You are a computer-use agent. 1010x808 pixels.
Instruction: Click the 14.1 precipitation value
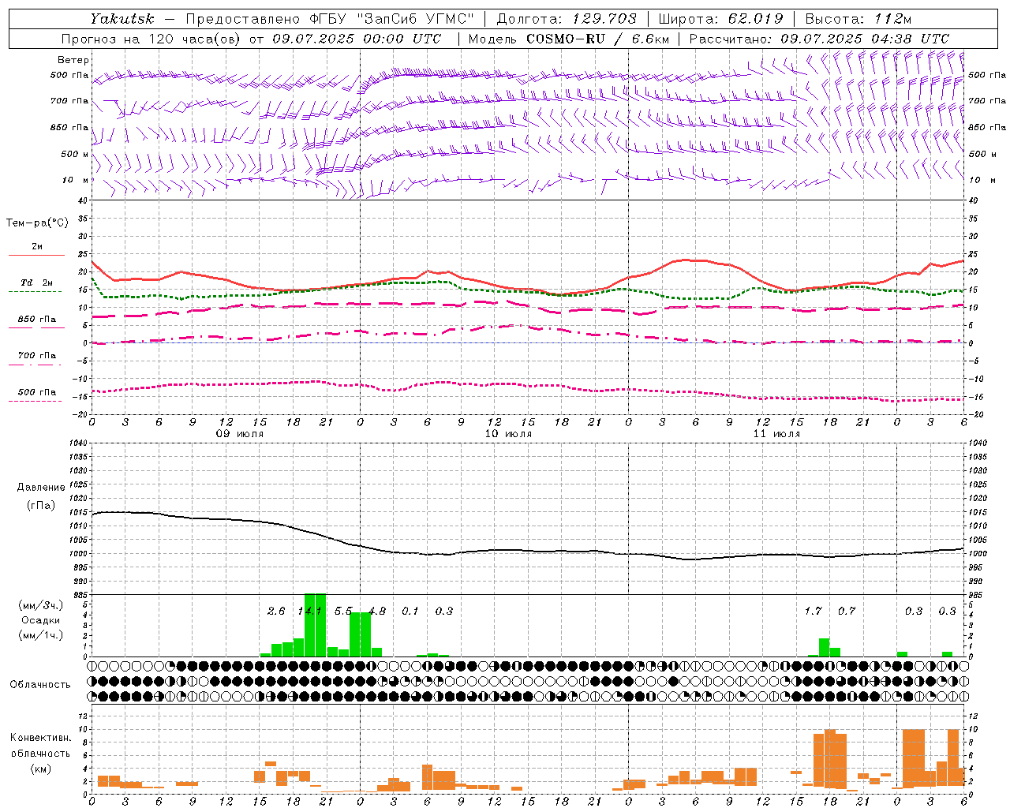click(310, 611)
